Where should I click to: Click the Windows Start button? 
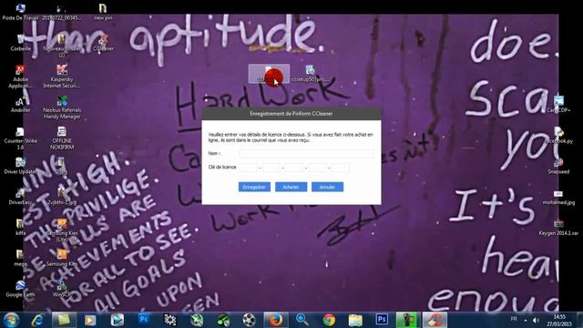click(11, 320)
